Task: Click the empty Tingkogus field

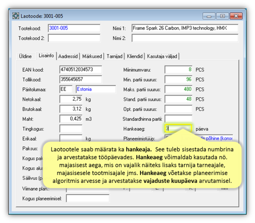Action: tap(71, 129)
